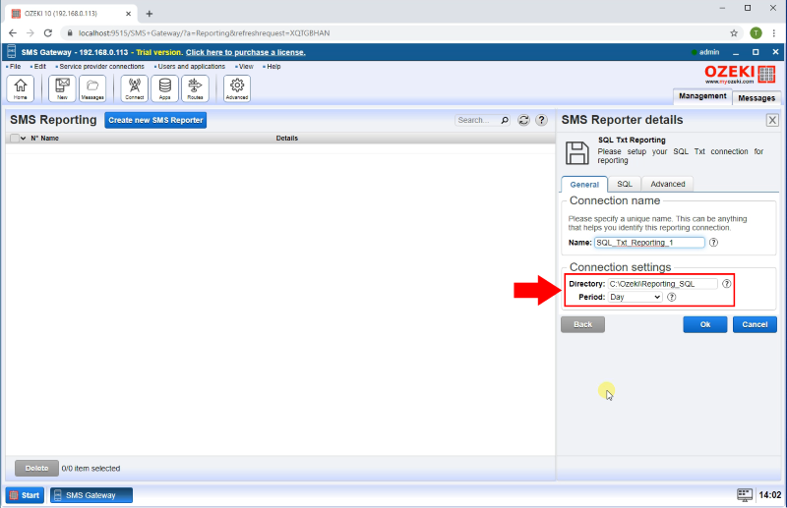787x508 pixels.
Task: Refresh the SMS Reporting list
Action: [x=523, y=120]
